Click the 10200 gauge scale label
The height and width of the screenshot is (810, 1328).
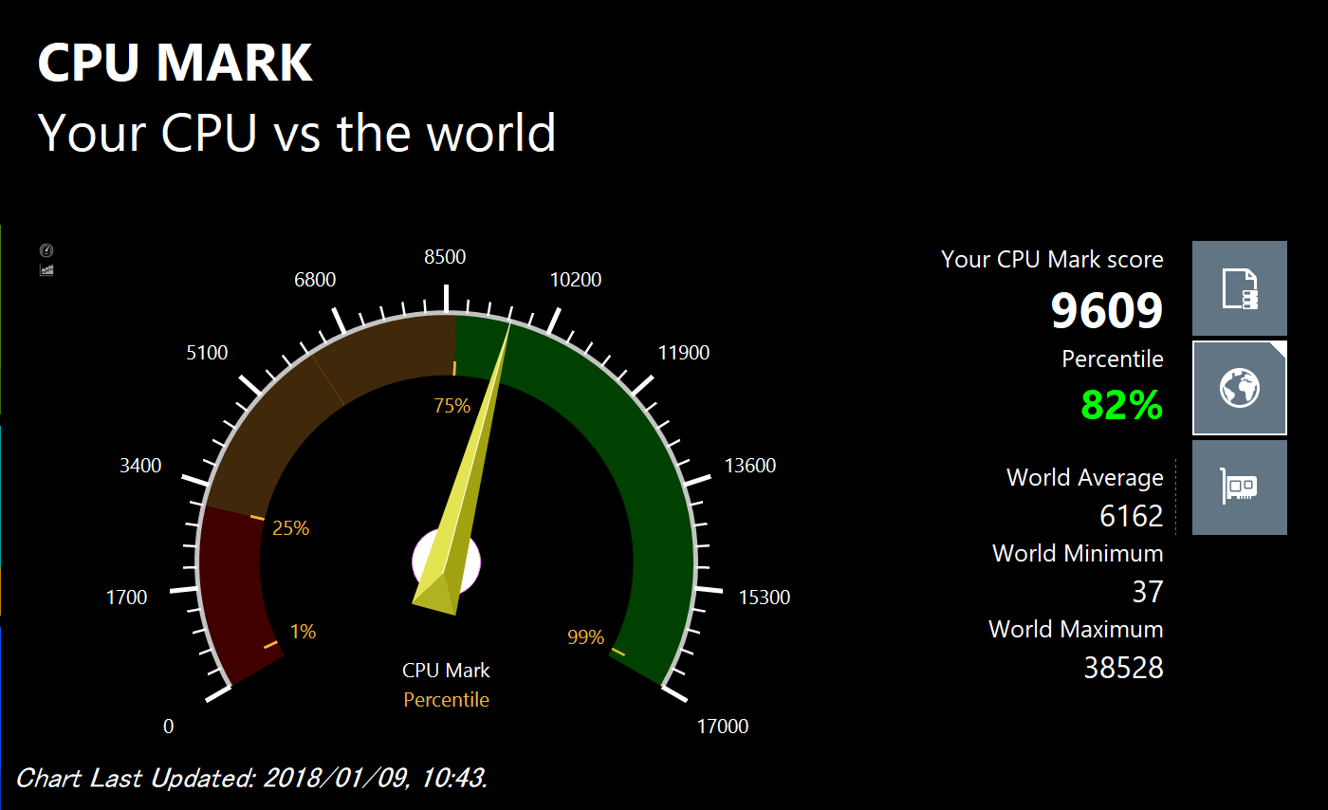click(576, 280)
